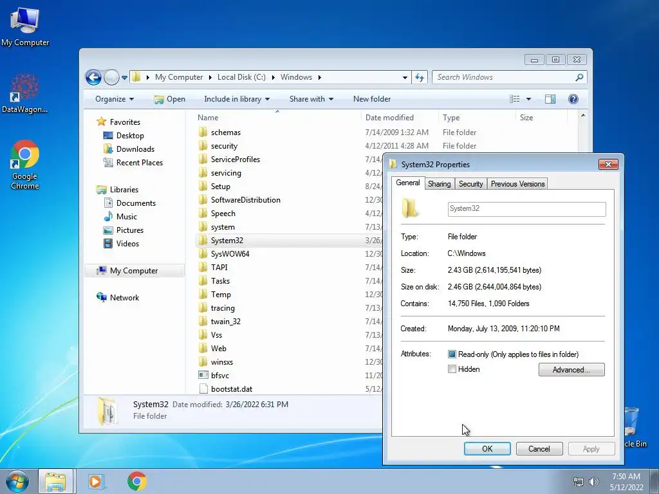Image resolution: width=659 pixels, height=494 pixels.
Task: Select My Computer in the navigation pane
Action: pyautogui.click(x=134, y=271)
